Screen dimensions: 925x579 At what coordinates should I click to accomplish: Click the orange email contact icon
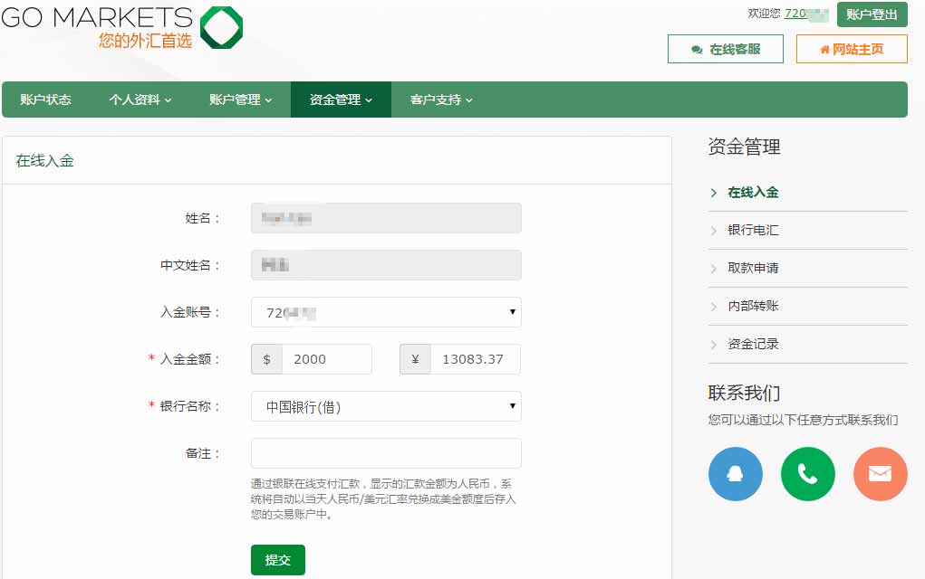click(x=880, y=474)
